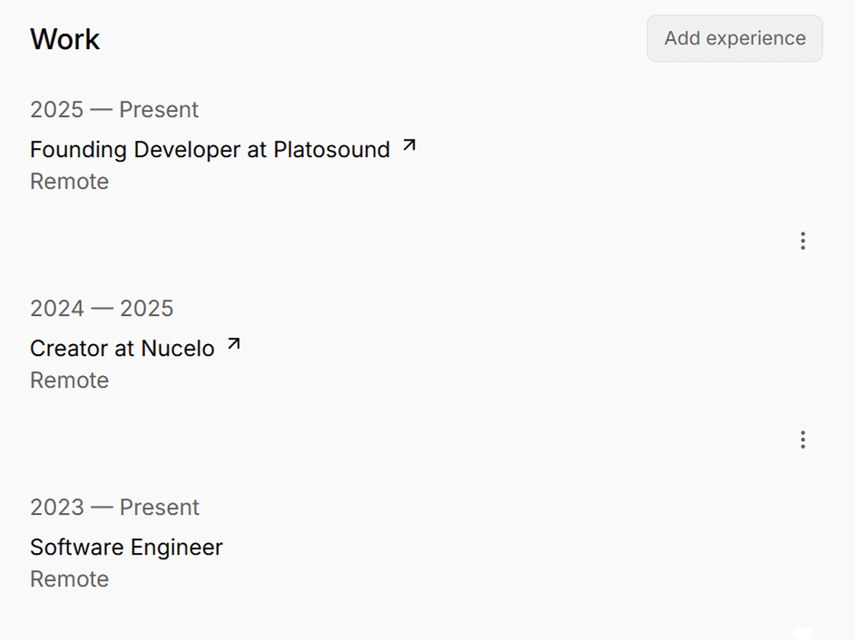Open the external link arrow beside Nucelo
This screenshot has width=857, height=641.
click(234, 344)
